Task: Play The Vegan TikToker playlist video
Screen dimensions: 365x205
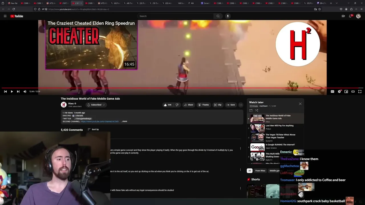Action: pos(275,138)
